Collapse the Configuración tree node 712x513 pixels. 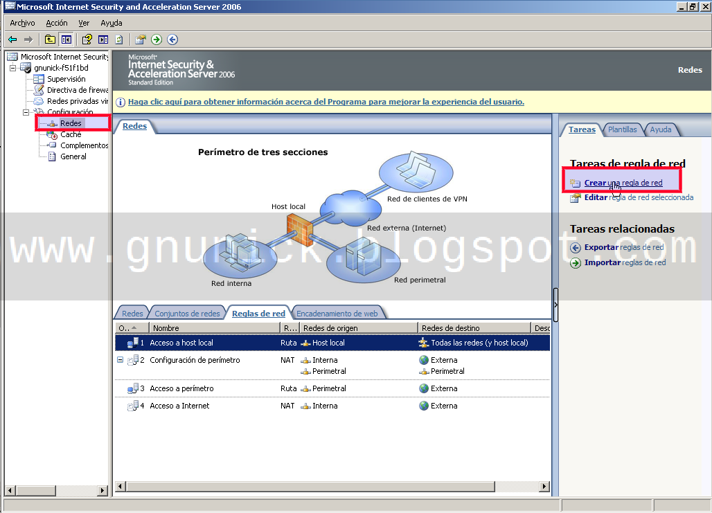click(26, 112)
